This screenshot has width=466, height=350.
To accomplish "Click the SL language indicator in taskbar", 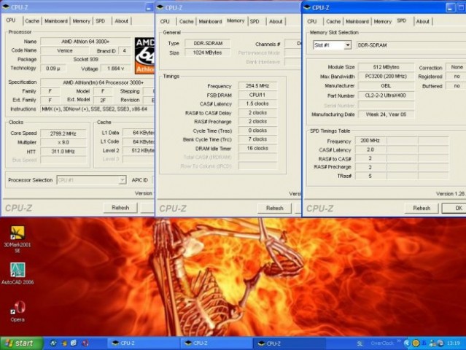I will (360, 343).
